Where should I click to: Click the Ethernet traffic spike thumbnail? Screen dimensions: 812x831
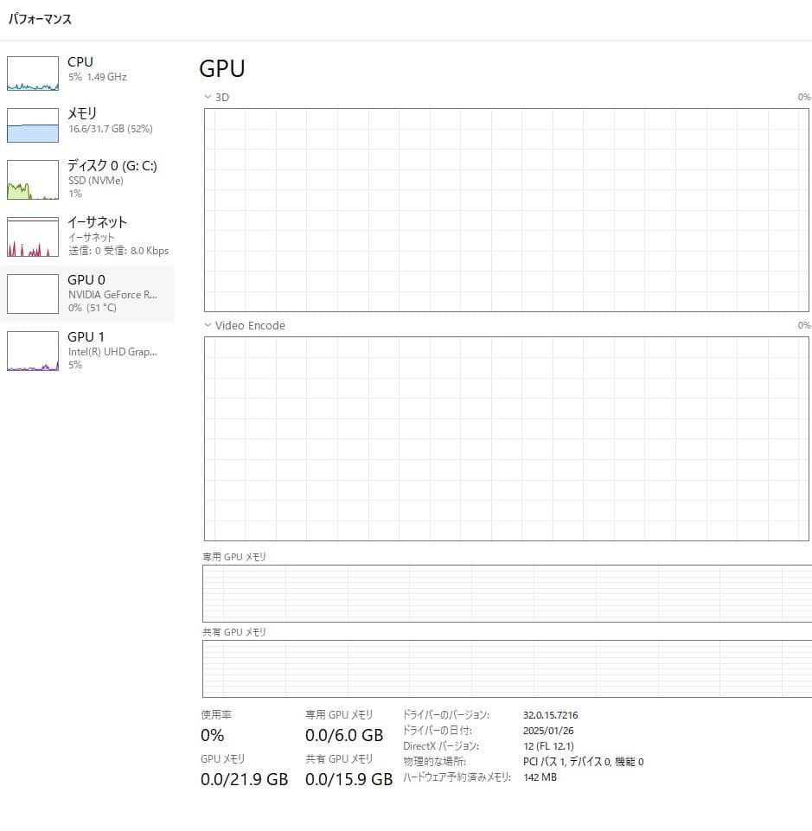tap(32, 235)
